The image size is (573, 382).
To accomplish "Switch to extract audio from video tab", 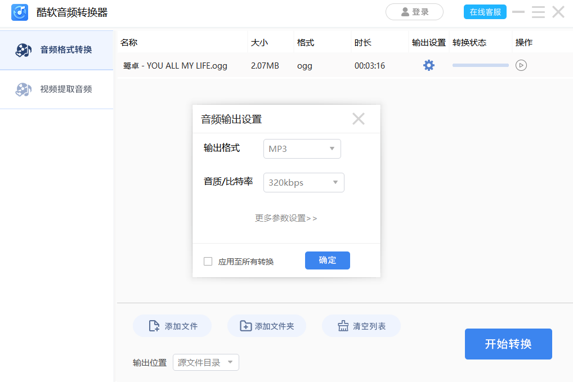I will (57, 89).
